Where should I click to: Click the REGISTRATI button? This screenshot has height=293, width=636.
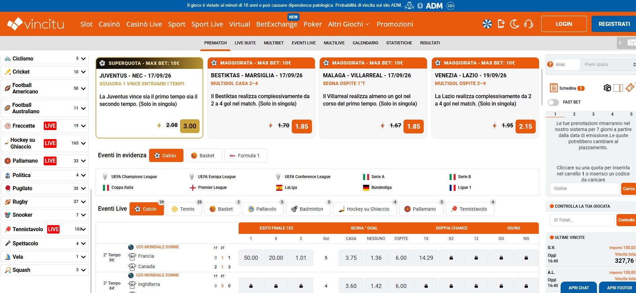[x=614, y=24]
